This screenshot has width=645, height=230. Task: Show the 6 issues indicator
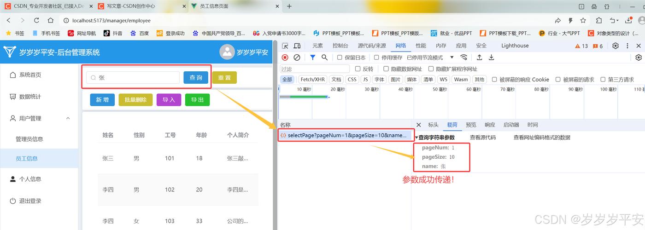(x=598, y=46)
